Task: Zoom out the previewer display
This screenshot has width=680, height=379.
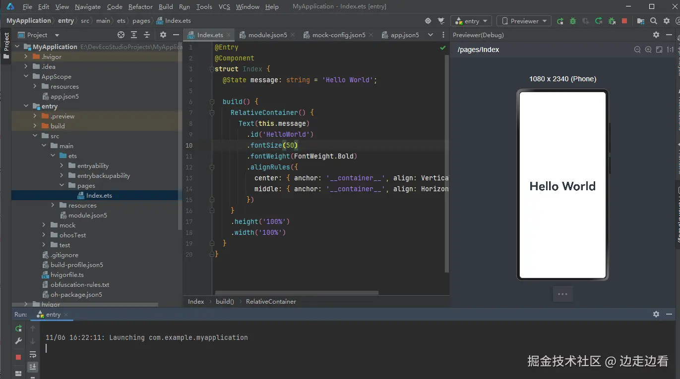Action: coord(637,50)
